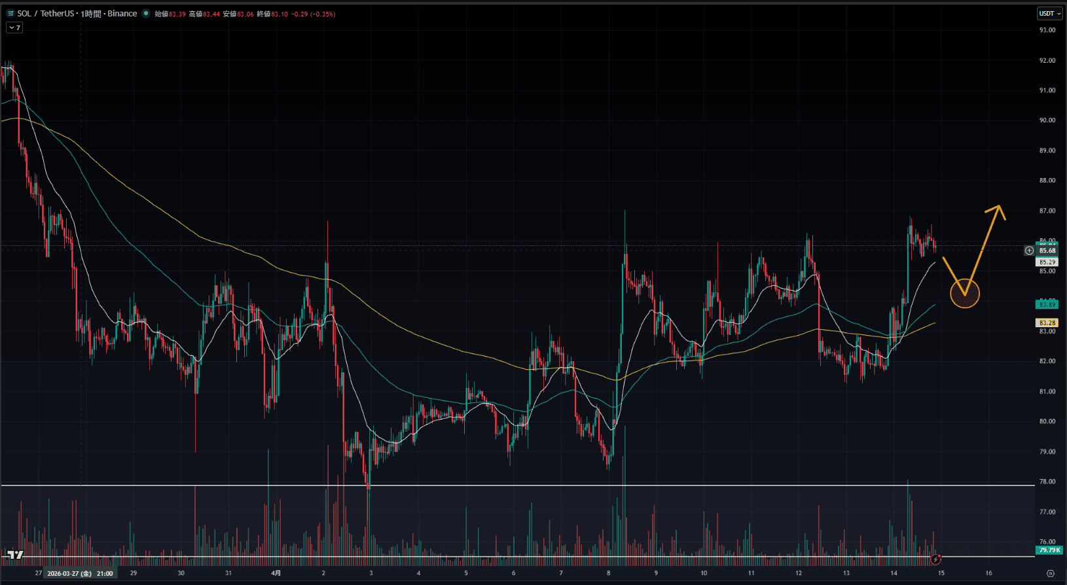1067x585 pixels.
Task: Click the 2026-03-27 21:00 date label
Action: pos(80,573)
